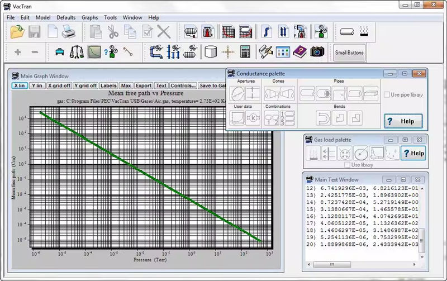Open graph Controls... dialog
Image resolution: width=447 pixels, height=281 pixels.
(x=183, y=85)
